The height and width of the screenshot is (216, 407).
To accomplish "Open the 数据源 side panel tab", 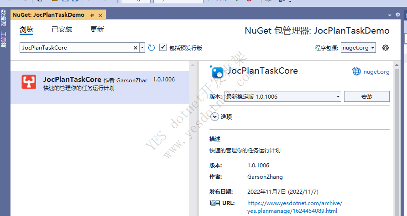I will pos(3,17).
